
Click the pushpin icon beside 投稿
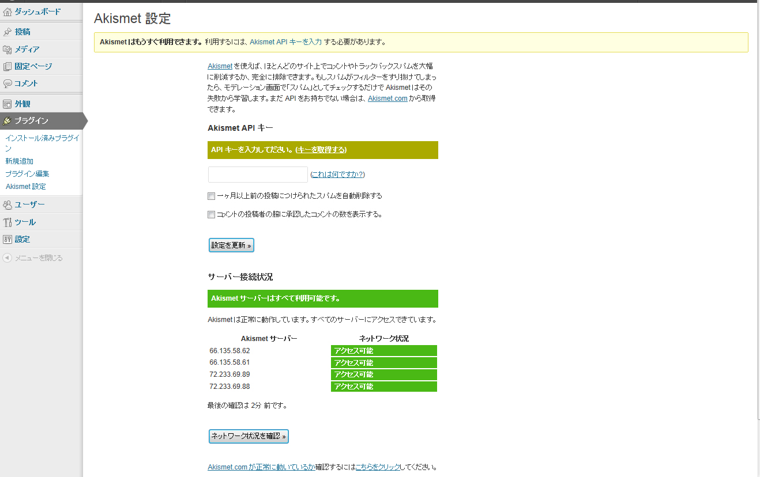coord(7,32)
